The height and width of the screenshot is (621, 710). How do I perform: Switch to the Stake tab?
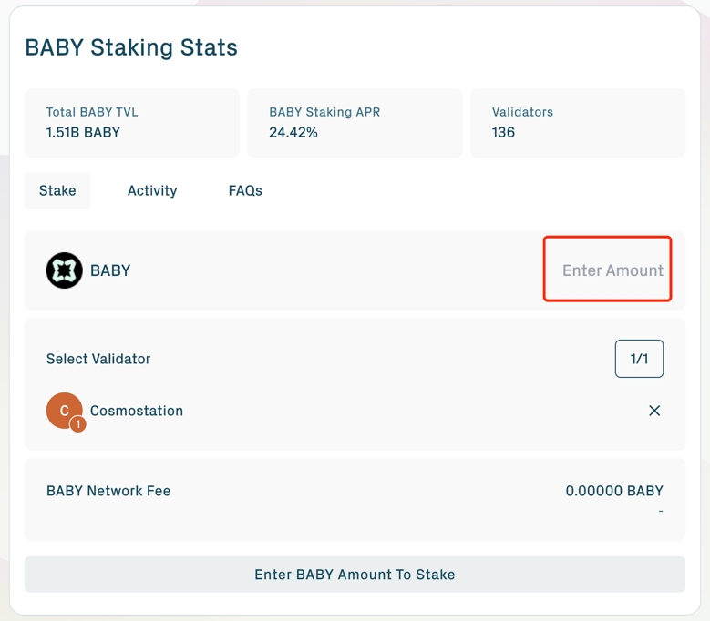click(57, 190)
